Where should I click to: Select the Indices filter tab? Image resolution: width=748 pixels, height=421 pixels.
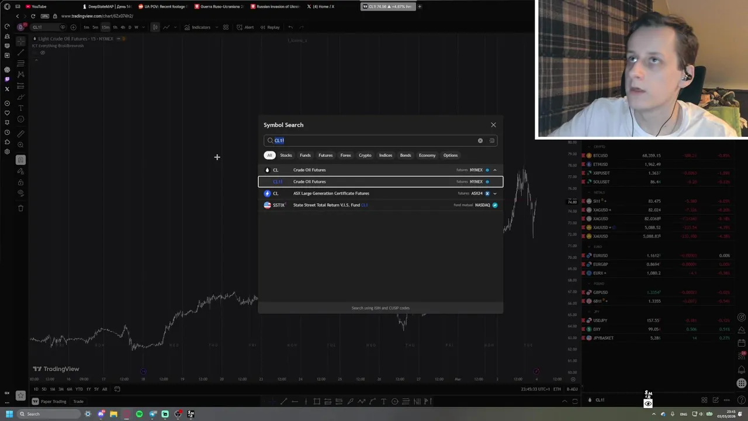point(386,155)
